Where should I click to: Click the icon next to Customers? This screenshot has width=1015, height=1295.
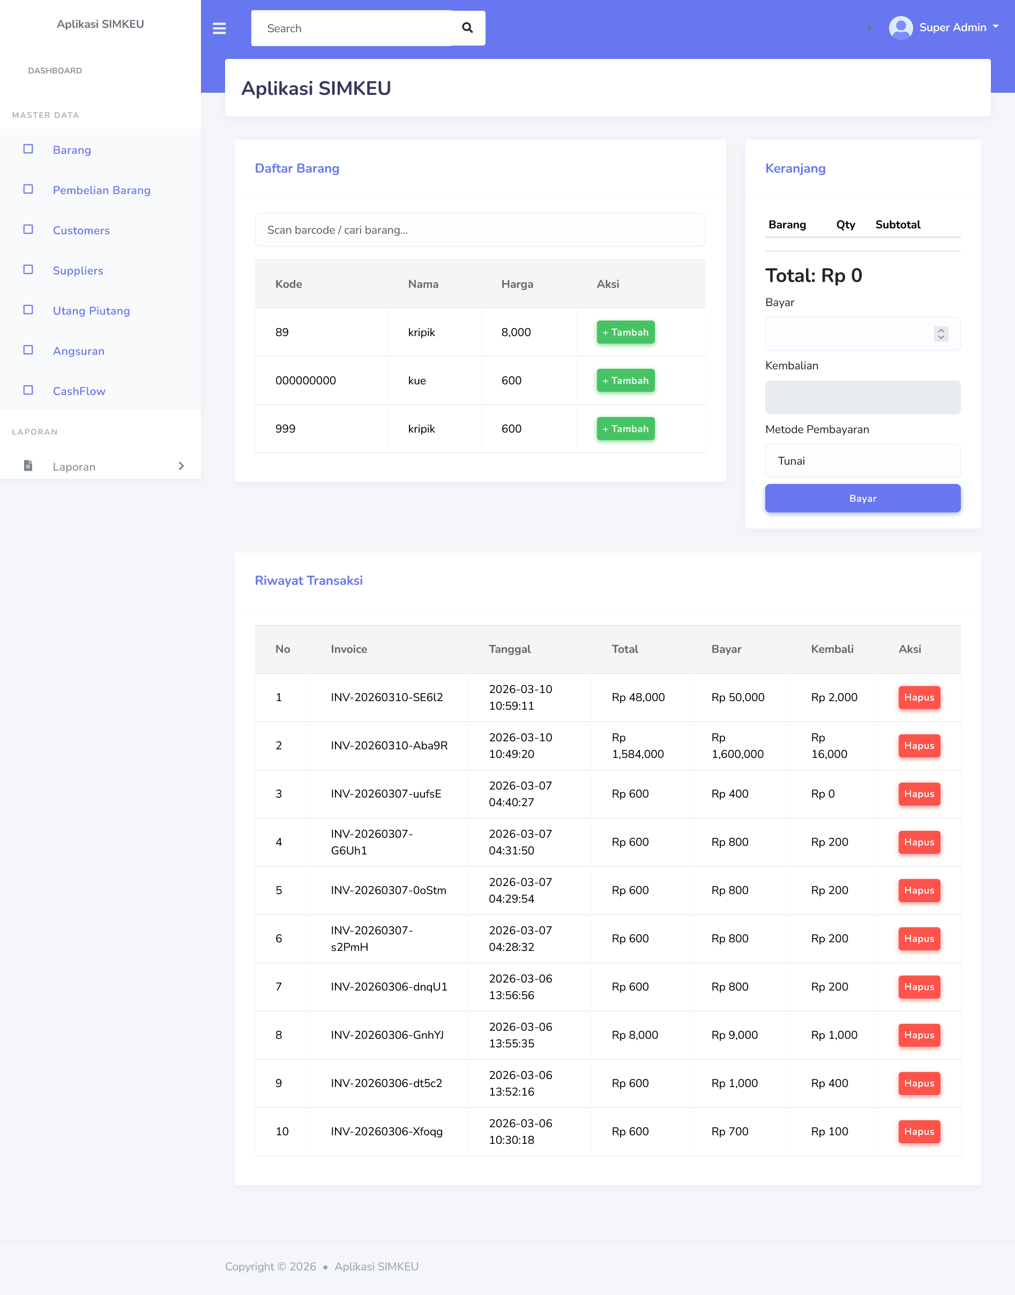pos(28,229)
